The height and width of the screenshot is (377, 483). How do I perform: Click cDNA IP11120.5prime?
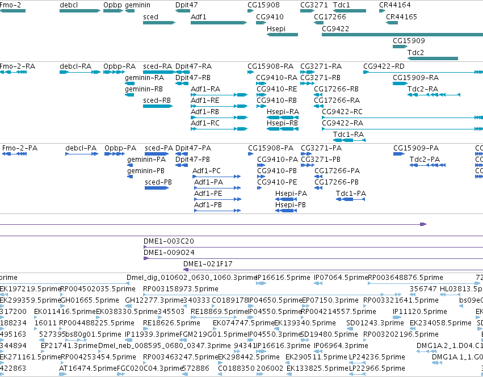coord(420,312)
